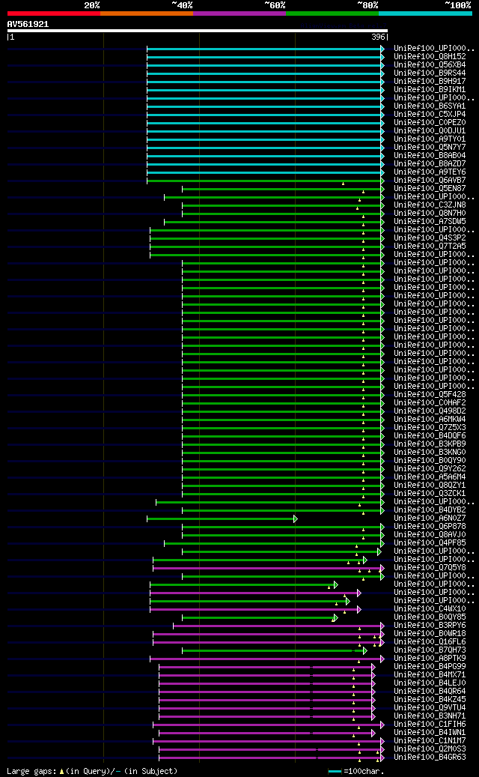This screenshot has width=479, height=777.
Task: Select the UniRef100_Q5N7Y7 label
Action: [430, 147]
